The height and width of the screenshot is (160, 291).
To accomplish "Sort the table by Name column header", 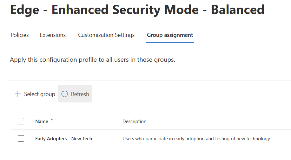I will [42, 121].
